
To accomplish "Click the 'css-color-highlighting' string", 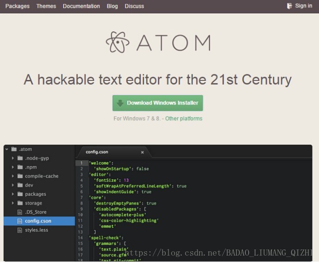I will [x=129, y=220].
